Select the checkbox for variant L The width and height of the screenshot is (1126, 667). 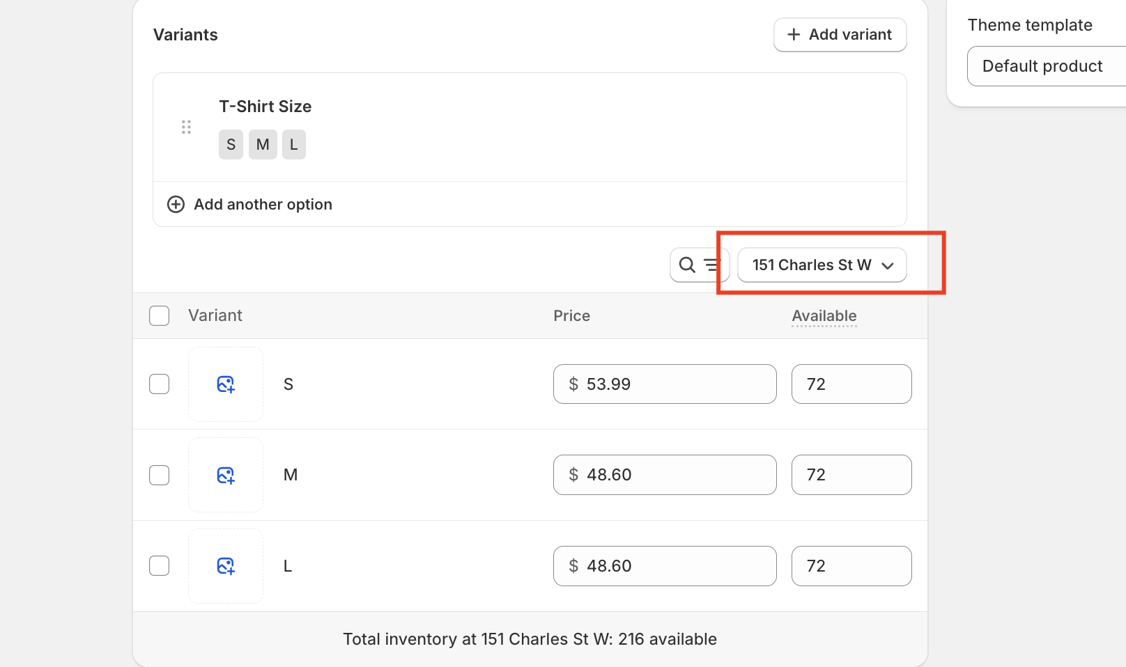[160, 566]
